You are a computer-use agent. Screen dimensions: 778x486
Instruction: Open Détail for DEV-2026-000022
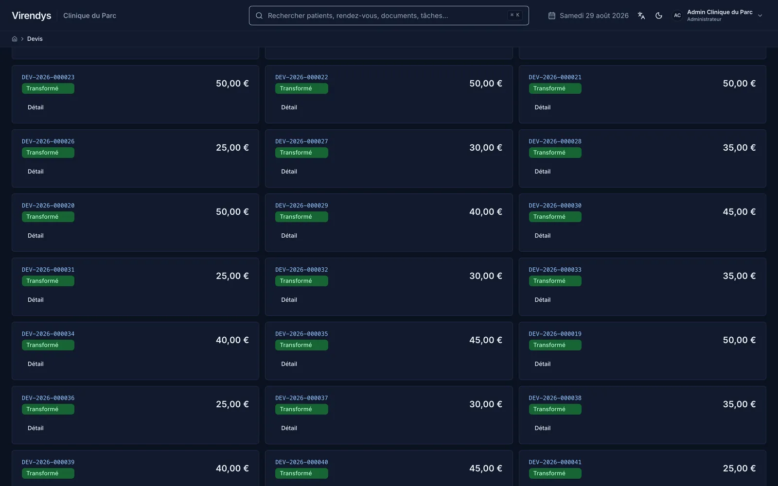289,107
